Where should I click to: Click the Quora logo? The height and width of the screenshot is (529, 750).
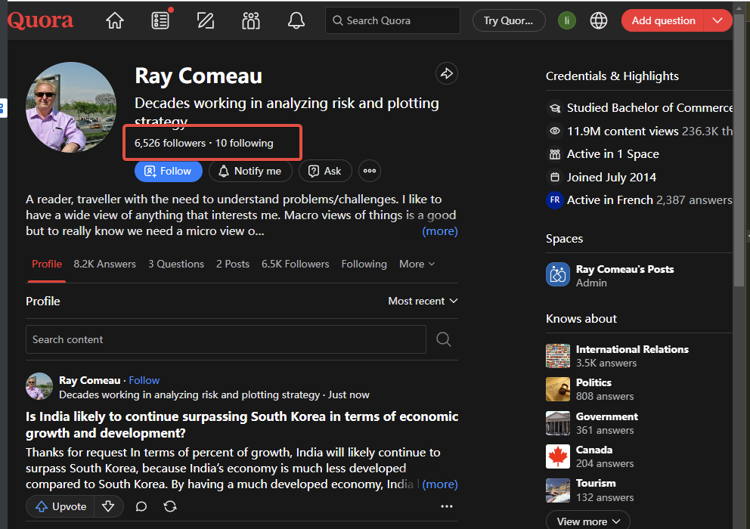click(41, 20)
